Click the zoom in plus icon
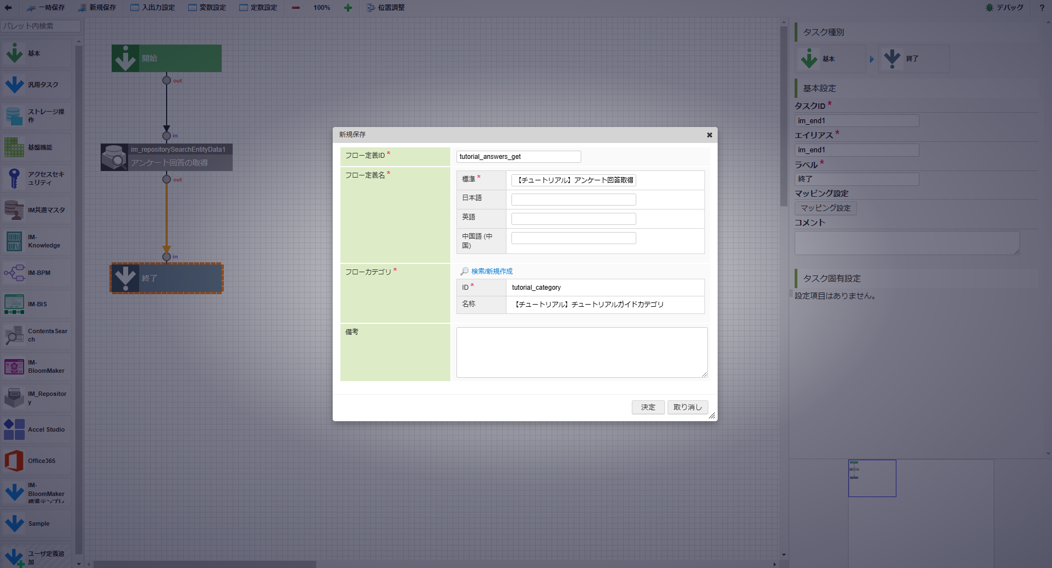This screenshot has width=1052, height=568. [x=348, y=8]
